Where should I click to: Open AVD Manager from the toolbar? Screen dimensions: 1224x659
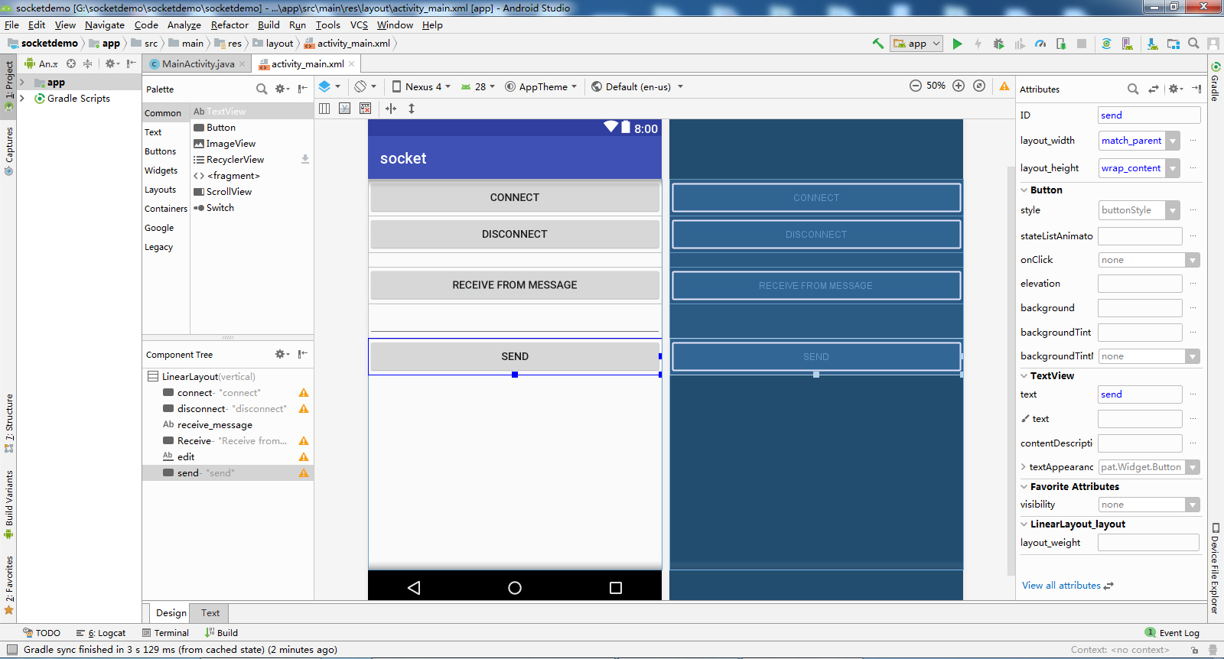click(x=1127, y=44)
